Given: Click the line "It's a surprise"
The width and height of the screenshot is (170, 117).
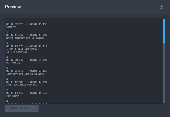Looking at the screenshot, I should pos(17,52).
